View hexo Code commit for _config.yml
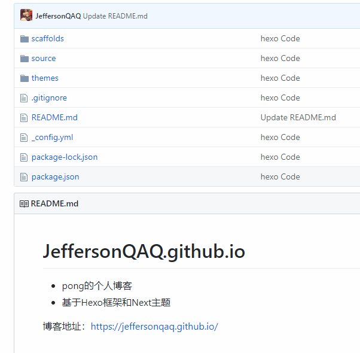The height and width of the screenshot is (353, 360). click(280, 138)
